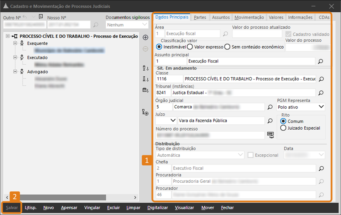The height and width of the screenshot is (215, 341).
Task: Open the Assunto principal search magnifier
Action: pyautogui.click(x=320, y=61)
